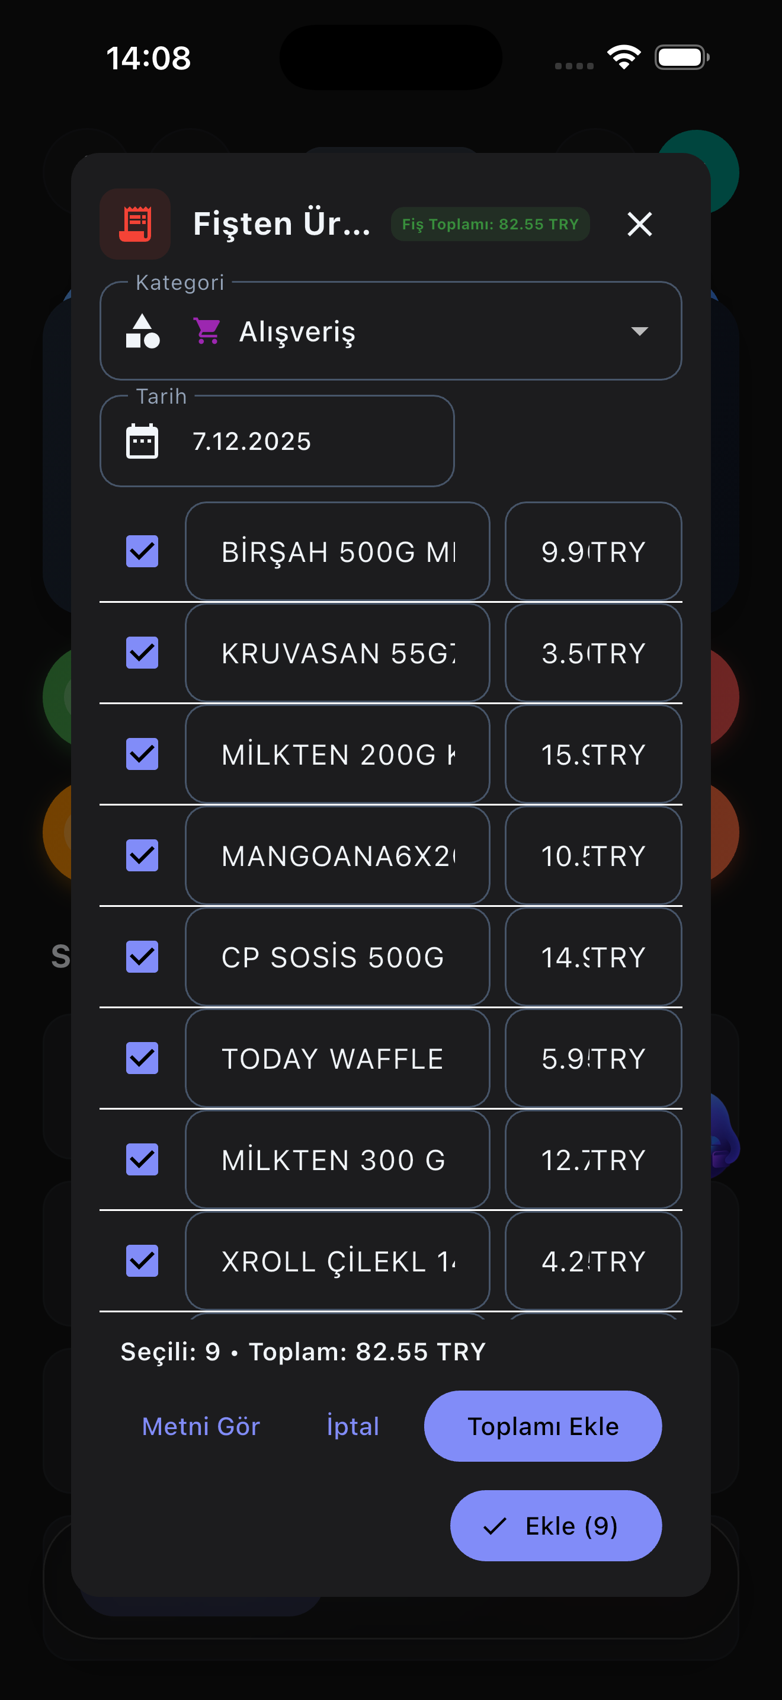Open the calendar date picker icon
This screenshot has height=1700, width=782.
[142, 441]
